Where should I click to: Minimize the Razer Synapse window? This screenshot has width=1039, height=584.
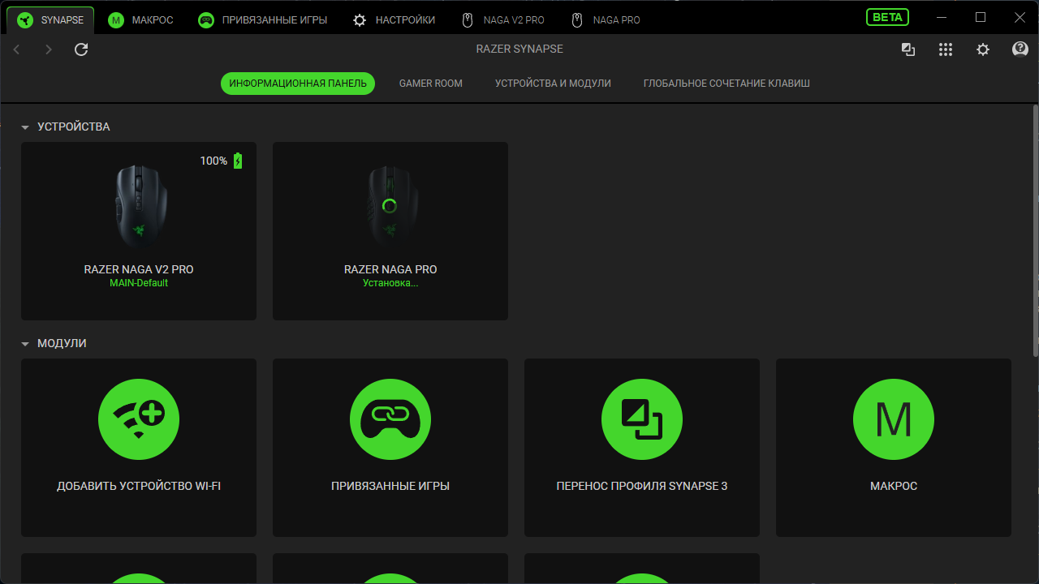(942, 17)
